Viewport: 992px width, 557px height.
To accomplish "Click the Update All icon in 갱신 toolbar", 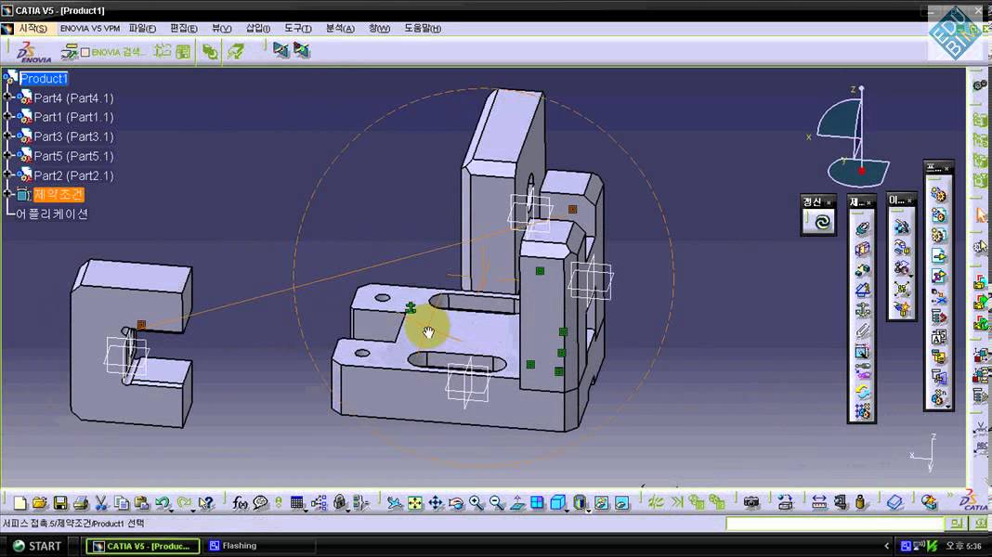I will pyautogui.click(x=821, y=222).
